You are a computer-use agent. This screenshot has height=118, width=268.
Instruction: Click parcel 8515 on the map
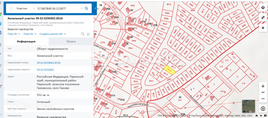[180, 66]
